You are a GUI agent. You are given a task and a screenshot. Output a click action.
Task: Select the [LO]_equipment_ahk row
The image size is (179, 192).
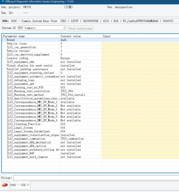[91, 62]
